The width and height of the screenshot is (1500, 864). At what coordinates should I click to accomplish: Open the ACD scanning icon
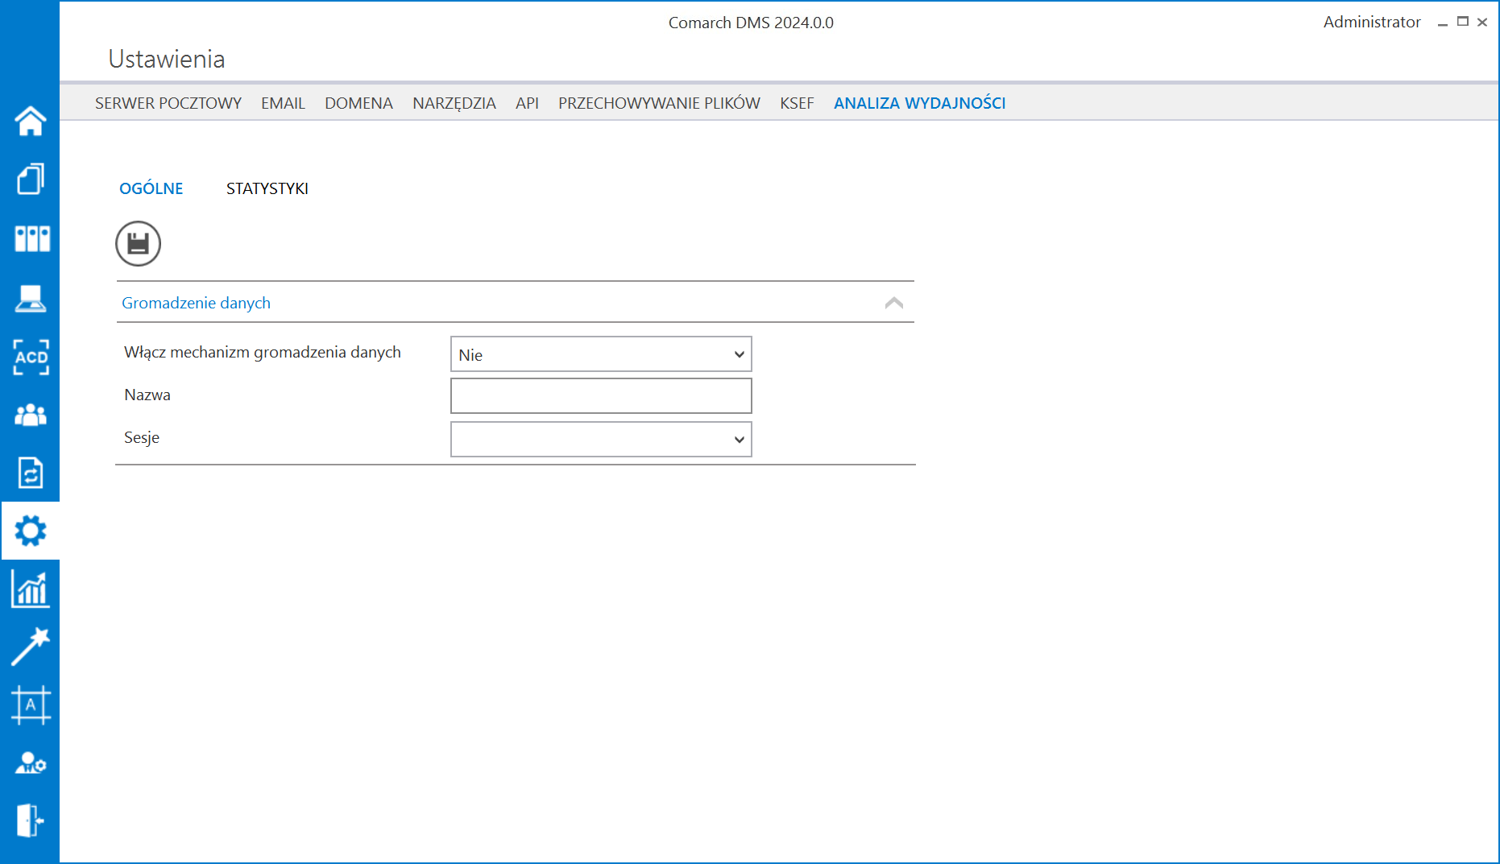click(31, 357)
